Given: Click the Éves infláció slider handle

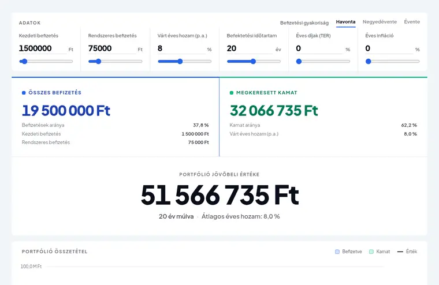Looking at the screenshot, I should coord(369,62).
